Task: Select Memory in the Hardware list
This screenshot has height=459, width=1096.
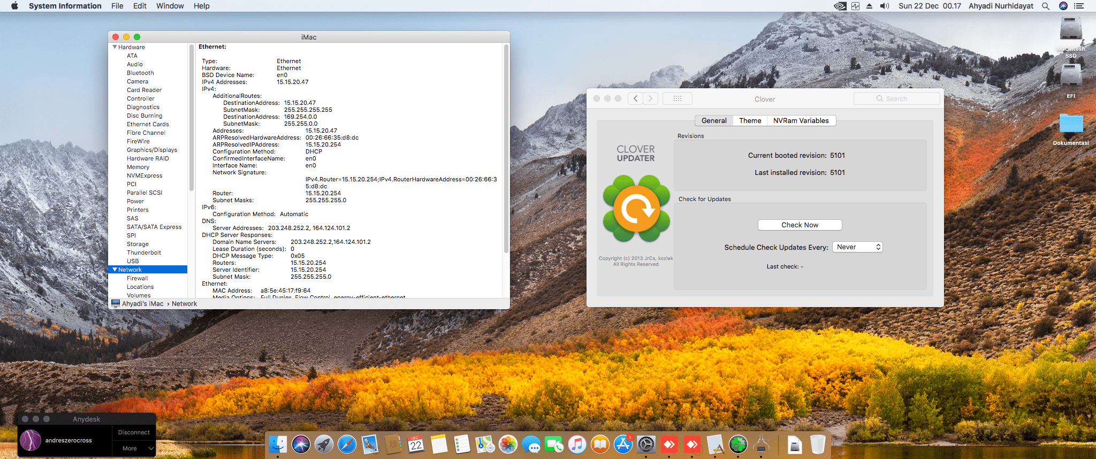Action: (138, 167)
